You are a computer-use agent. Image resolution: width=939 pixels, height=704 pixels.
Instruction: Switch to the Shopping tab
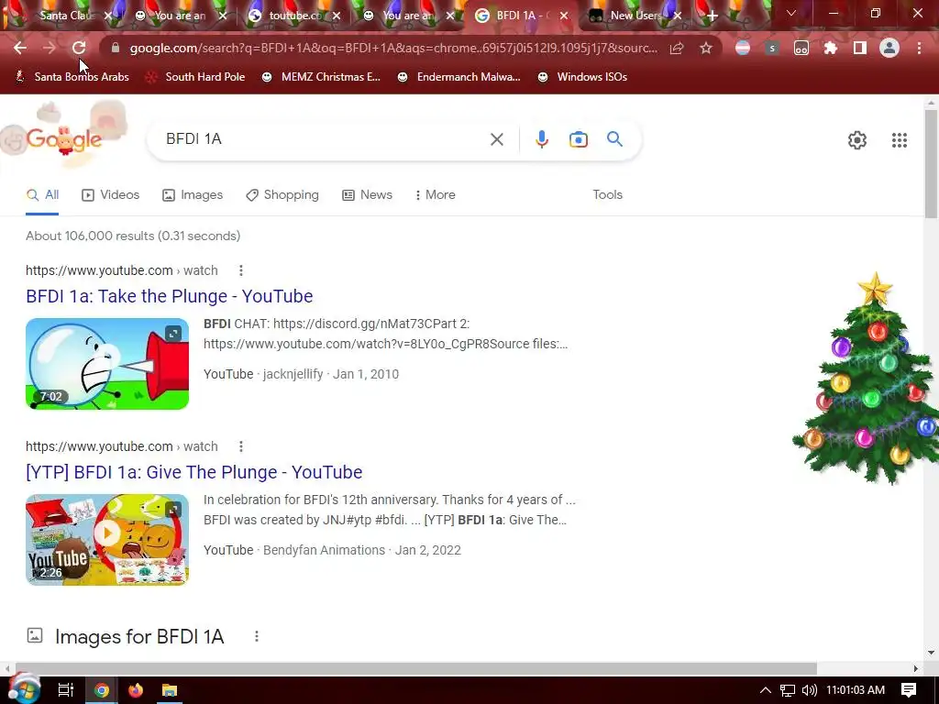pos(282,195)
